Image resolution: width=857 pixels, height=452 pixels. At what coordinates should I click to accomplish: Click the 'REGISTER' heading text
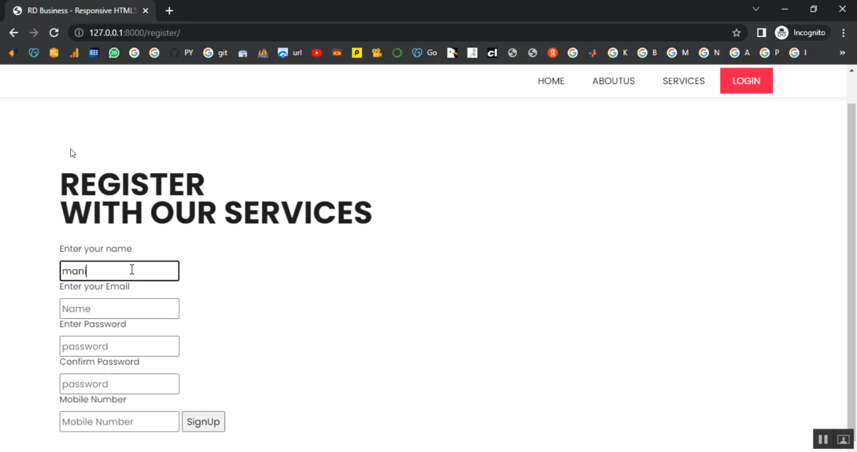point(132,185)
